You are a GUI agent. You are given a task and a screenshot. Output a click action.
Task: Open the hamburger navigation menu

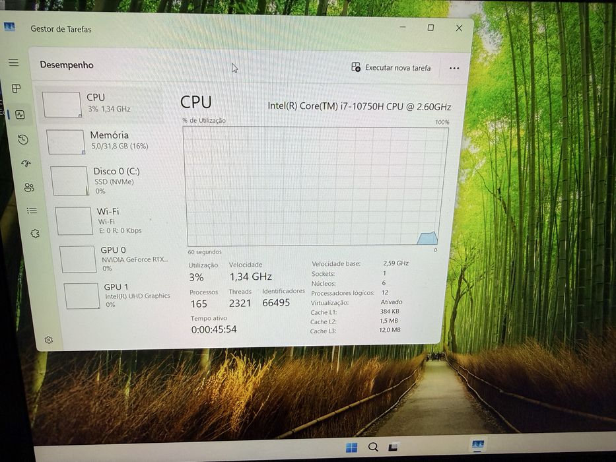pos(14,63)
